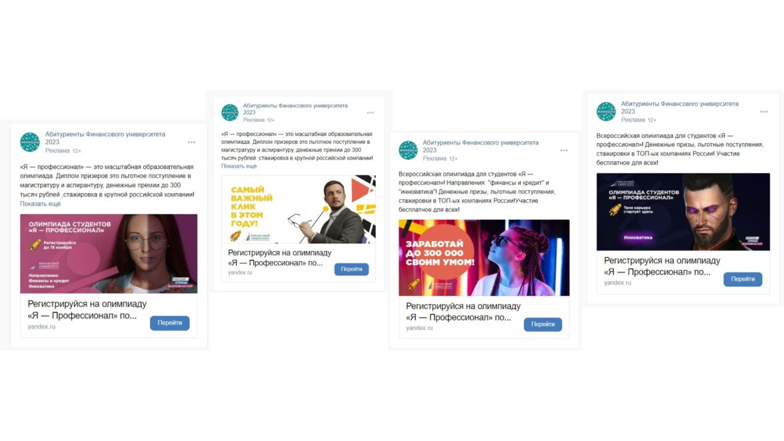The image size is (784, 441).
Task: Open the pink Олимпиада студентов banner image
Action: [109, 254]
